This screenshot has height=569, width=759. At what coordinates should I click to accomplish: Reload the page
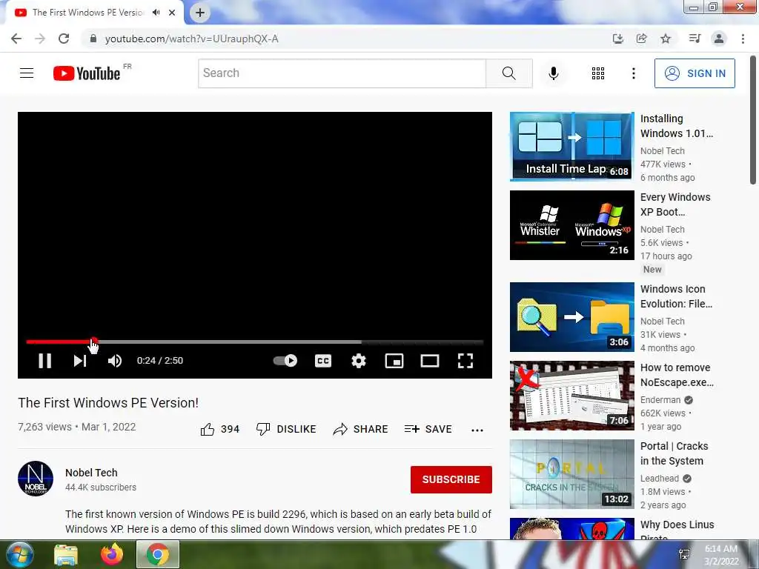(x=64, y=39)
